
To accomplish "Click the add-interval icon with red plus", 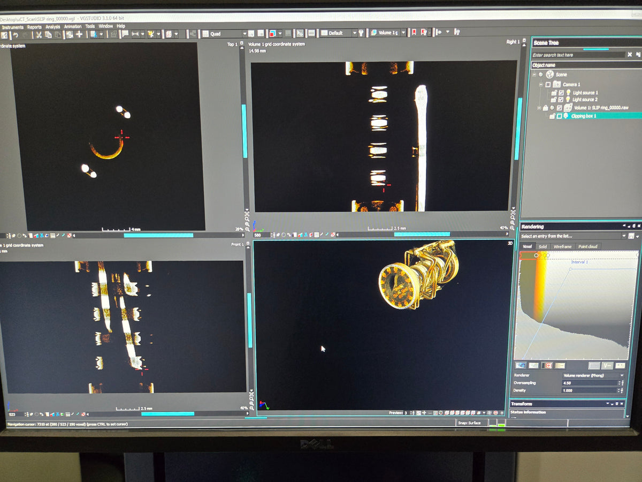I will tap(547, 365).
